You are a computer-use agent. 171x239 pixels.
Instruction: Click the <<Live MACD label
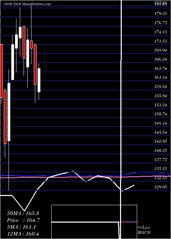144,230
